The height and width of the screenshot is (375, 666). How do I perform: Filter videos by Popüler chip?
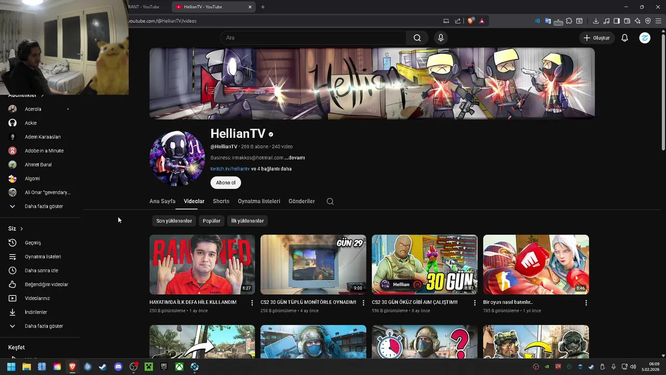coord(212,221)
